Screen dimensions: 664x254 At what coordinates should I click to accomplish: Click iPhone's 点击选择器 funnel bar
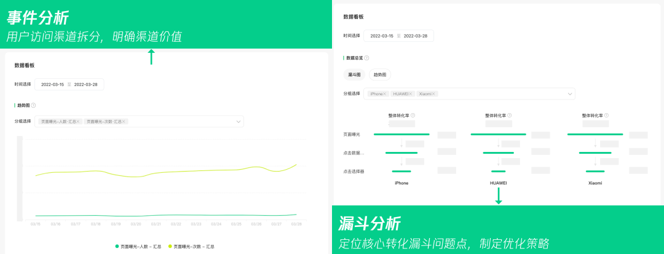(x=401, y=172)
